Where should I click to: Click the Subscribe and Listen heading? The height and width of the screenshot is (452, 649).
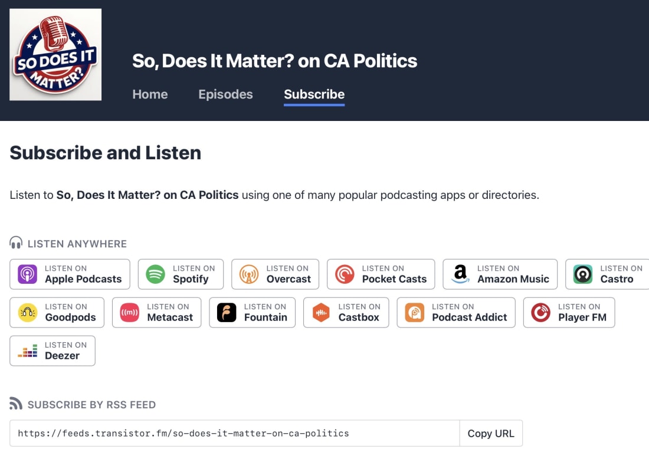(x=106, y=153)
